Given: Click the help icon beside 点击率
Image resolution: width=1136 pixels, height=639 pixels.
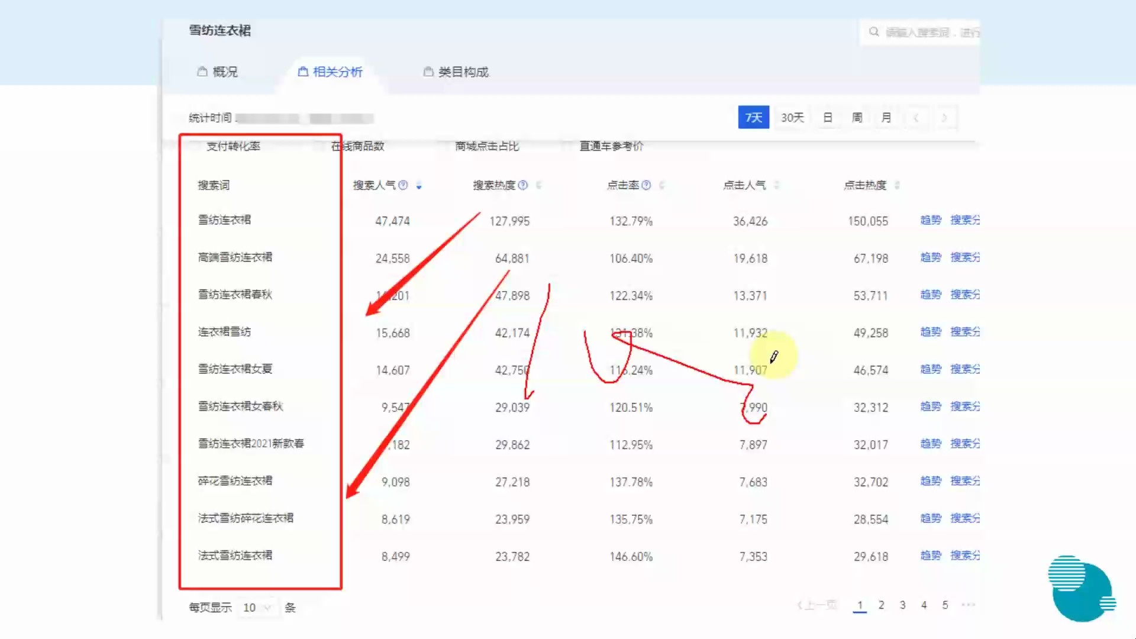Looking at the screenshot, I should click(646, 185).
